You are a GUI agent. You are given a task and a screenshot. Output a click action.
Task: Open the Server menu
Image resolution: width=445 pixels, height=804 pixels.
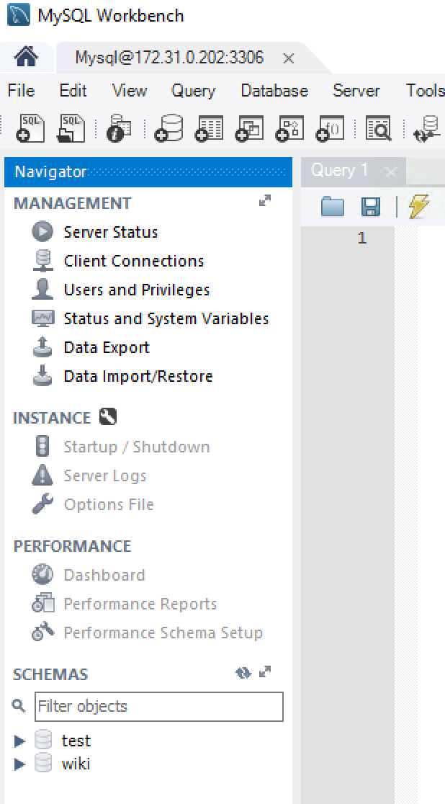click(x=356, y=91)
